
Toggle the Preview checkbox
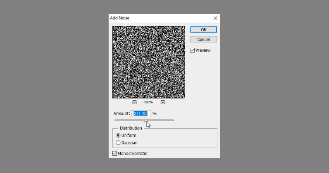click(192, 50)
